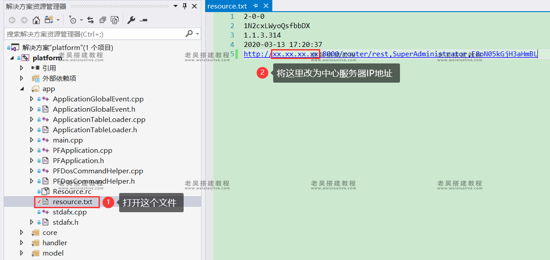Click the Show All Files icon
Screen dimensions: 550x260
(115, 20)
